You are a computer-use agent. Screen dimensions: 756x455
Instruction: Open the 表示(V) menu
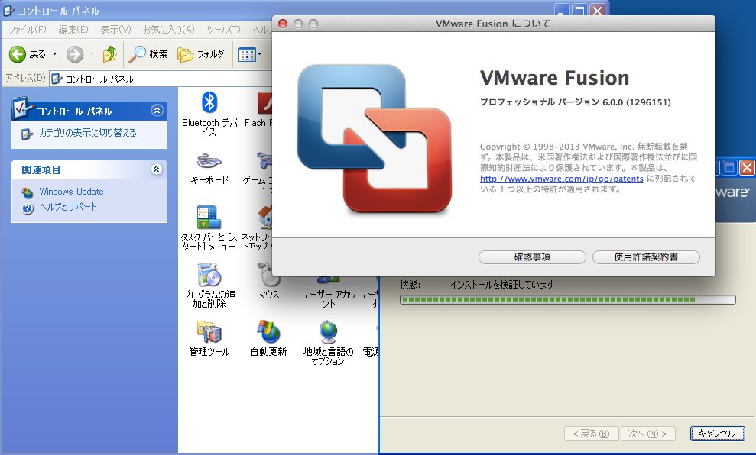coord(115,29)
